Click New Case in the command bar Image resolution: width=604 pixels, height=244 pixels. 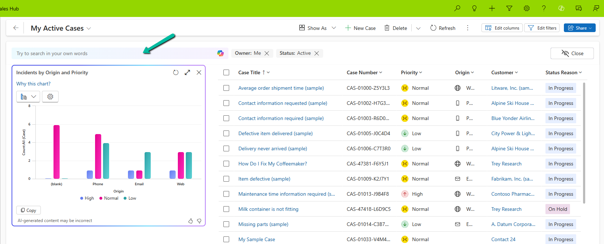coord(360,28)
